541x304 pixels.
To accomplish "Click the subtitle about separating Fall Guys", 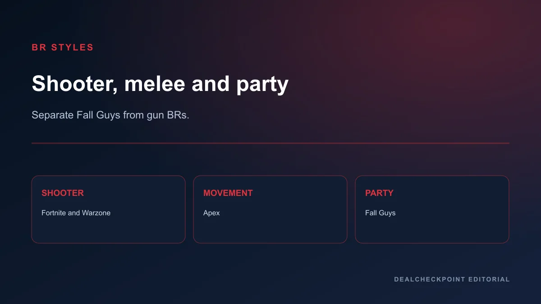I will (x=110, y=115).
